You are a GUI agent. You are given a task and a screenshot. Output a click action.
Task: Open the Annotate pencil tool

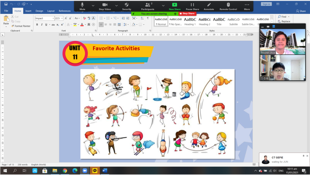click(209, 6)
